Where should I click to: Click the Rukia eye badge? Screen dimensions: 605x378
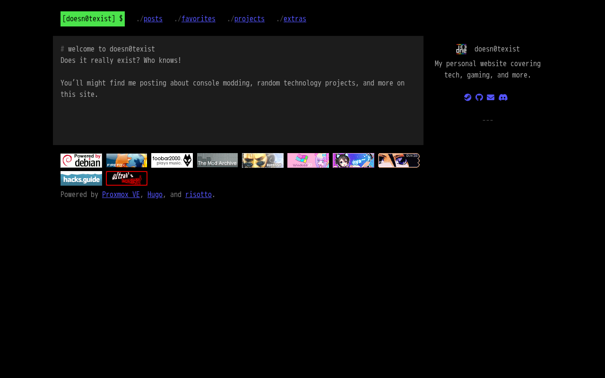pos(399,161)
